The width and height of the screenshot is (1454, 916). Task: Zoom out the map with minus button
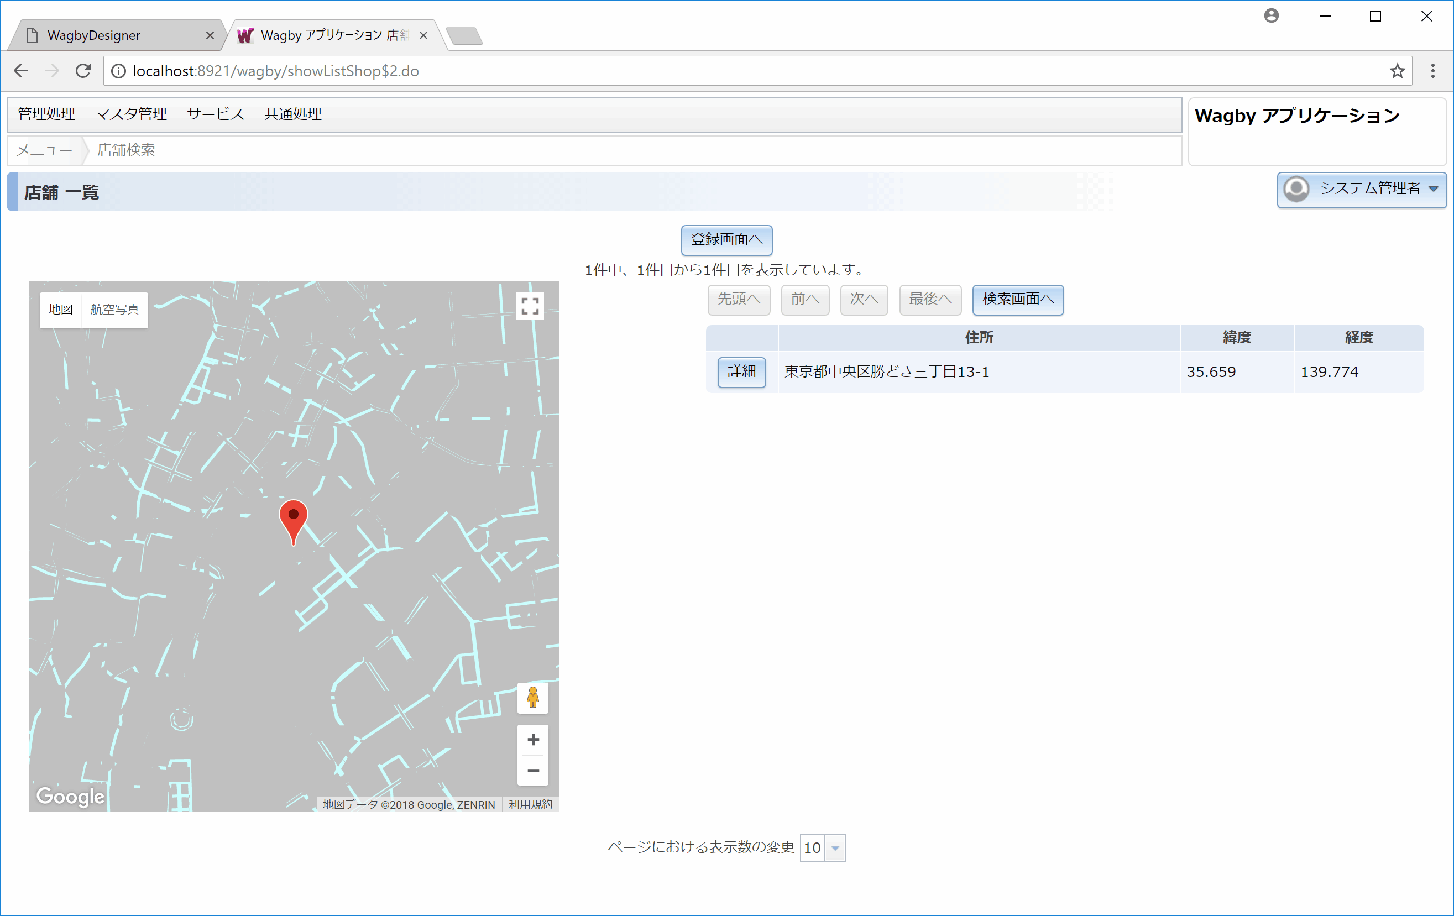click(x=532, y=771)
